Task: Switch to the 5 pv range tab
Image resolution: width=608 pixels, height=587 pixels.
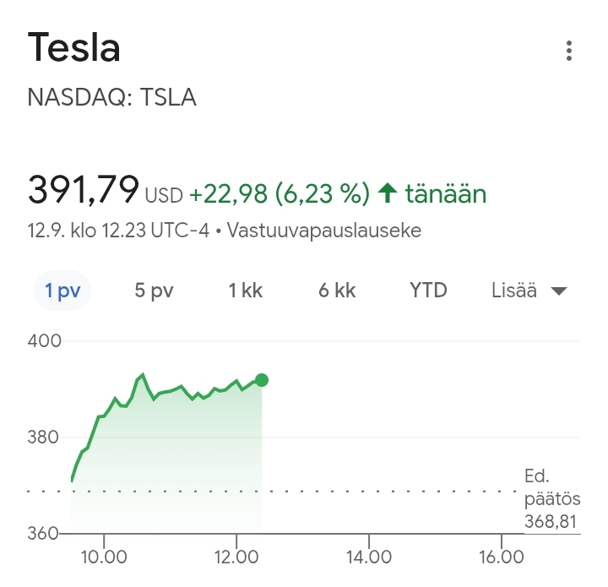Action: [154, 291]
